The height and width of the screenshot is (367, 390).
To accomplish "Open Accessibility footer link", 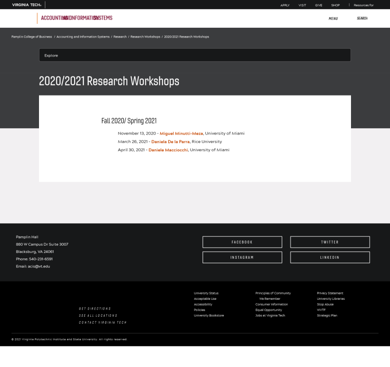I will [203, 304].
